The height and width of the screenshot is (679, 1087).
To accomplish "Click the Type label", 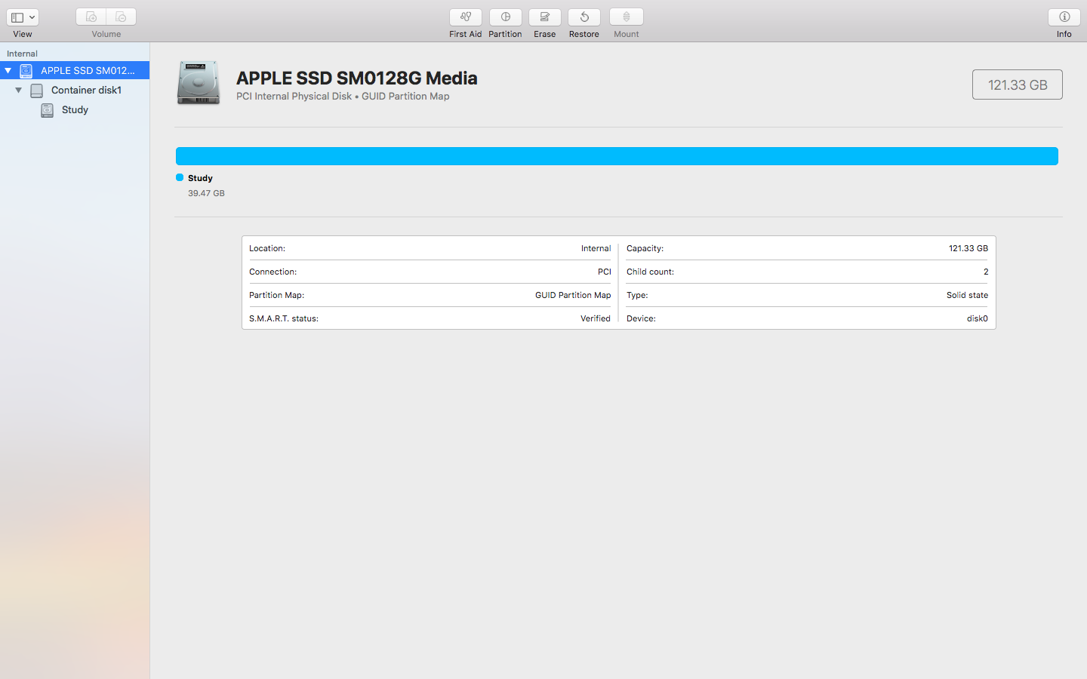I will (637, 295).
